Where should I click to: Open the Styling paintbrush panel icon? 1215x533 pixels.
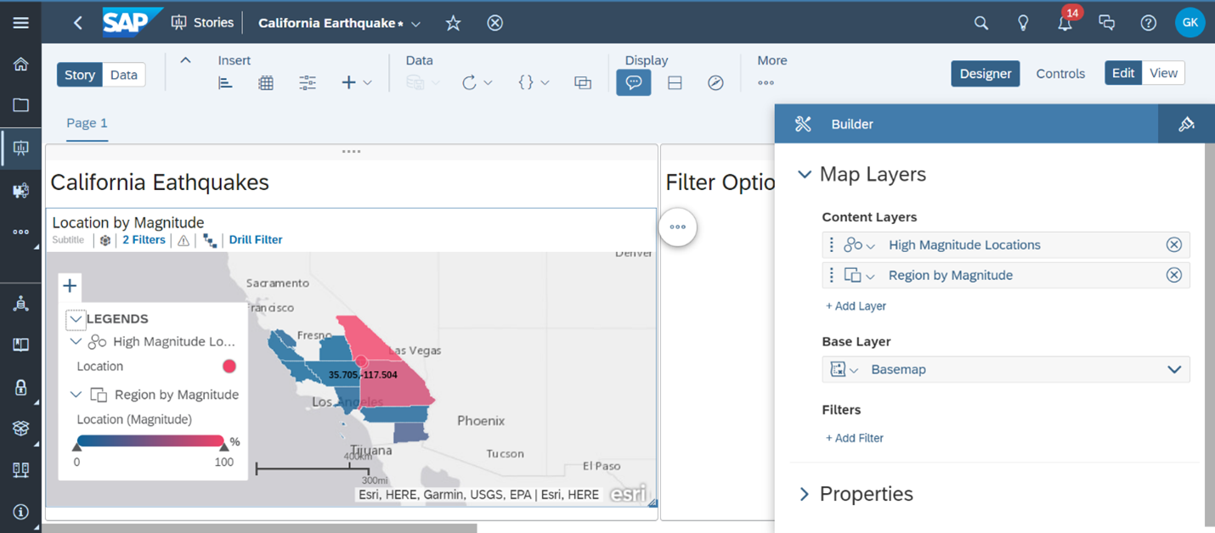(1186, 124)
